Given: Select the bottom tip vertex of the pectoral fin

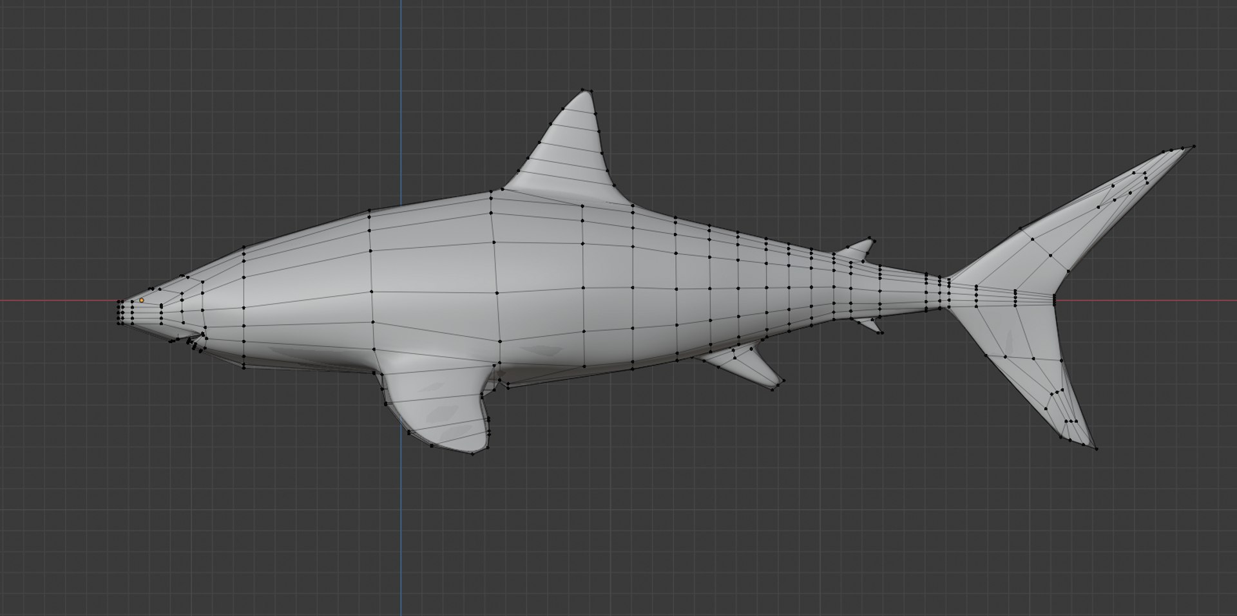Looking at the screenshot, I should (472, 454).
